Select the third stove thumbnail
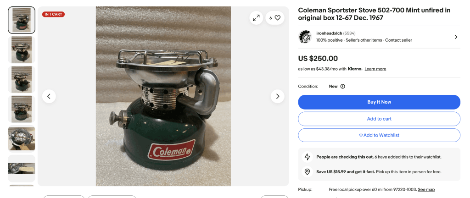 tap(22, 79)
